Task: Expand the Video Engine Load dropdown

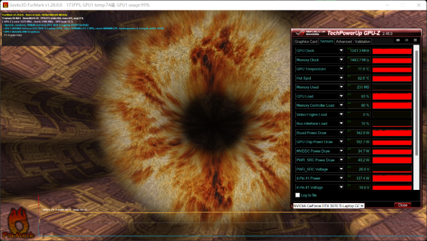Action: [341, 115]
